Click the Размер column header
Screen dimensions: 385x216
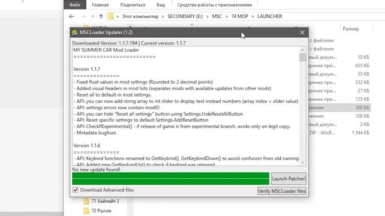click(x=351, y=29)
